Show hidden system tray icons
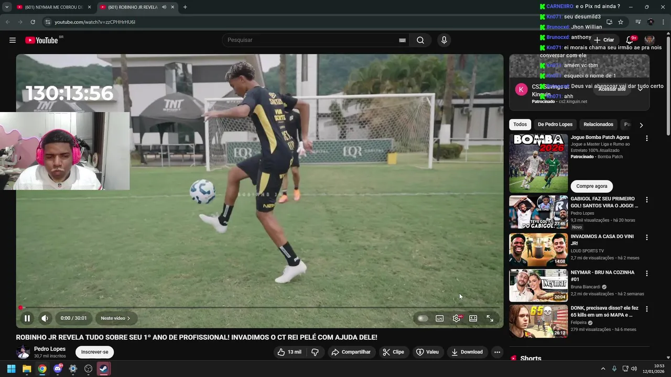This screenshot has width=671, height=377. point(603,369)
